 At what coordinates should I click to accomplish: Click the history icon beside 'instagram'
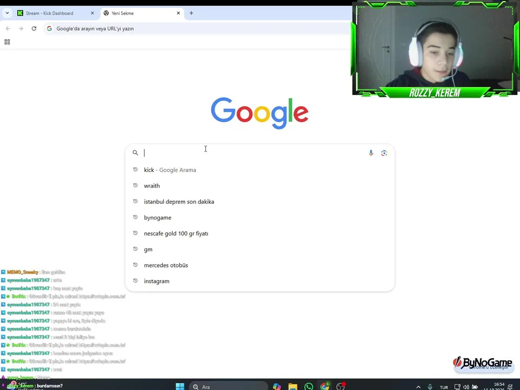[135, 281]
